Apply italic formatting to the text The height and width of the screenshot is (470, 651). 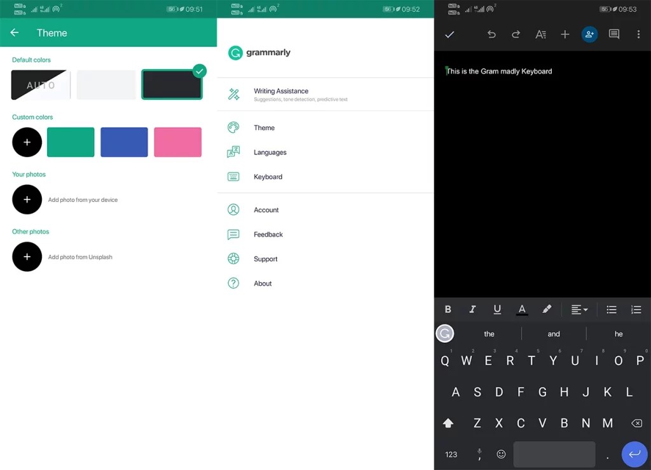tap(472, 309)
